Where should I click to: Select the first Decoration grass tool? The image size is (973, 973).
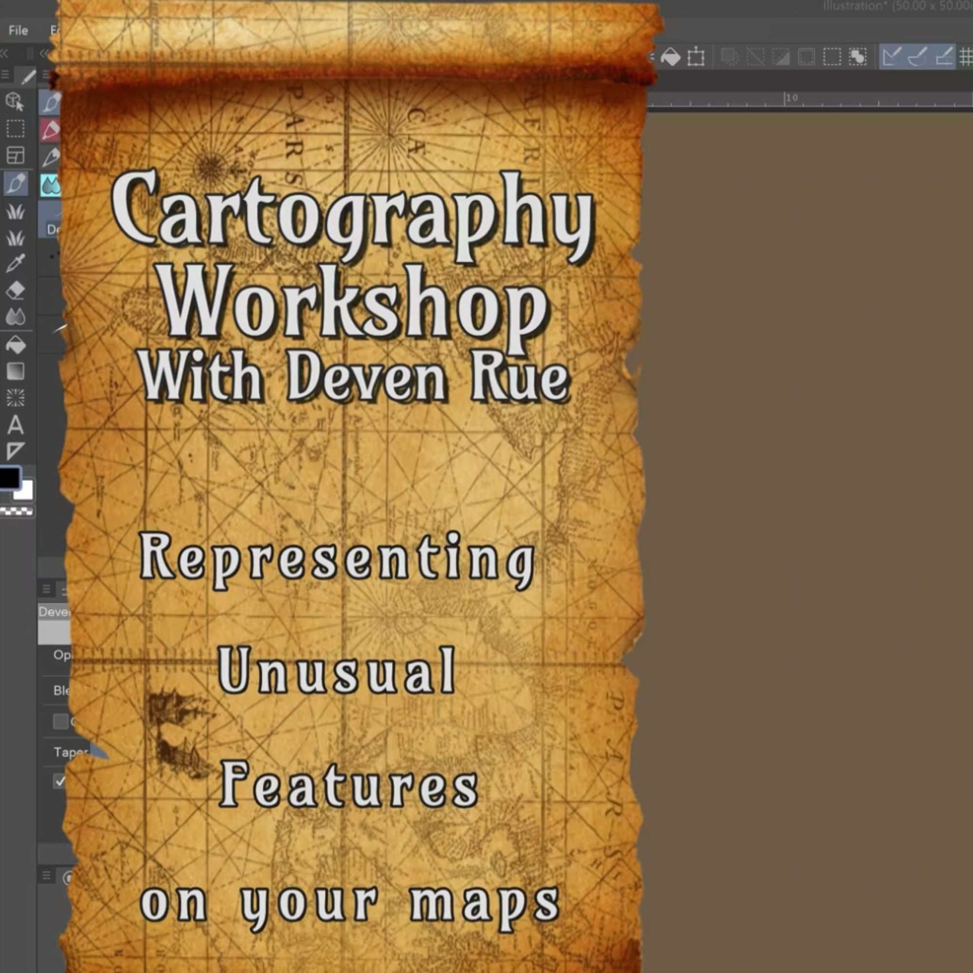point(15,211)
